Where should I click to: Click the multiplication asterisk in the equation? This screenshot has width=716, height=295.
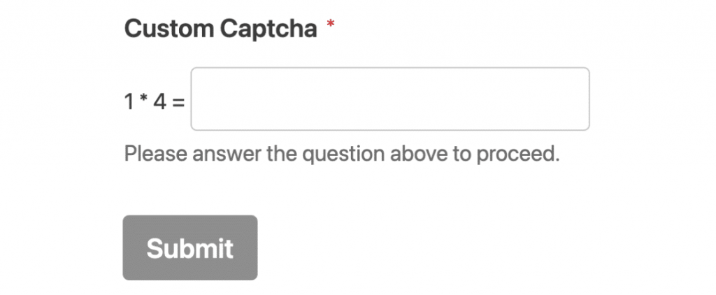point(144,101)
